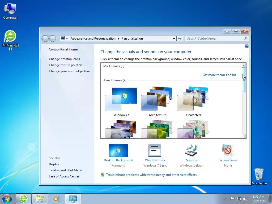Screen dimensions: 272x204
Task: Select the Windows 7 theme
Action: click(121, 102)
